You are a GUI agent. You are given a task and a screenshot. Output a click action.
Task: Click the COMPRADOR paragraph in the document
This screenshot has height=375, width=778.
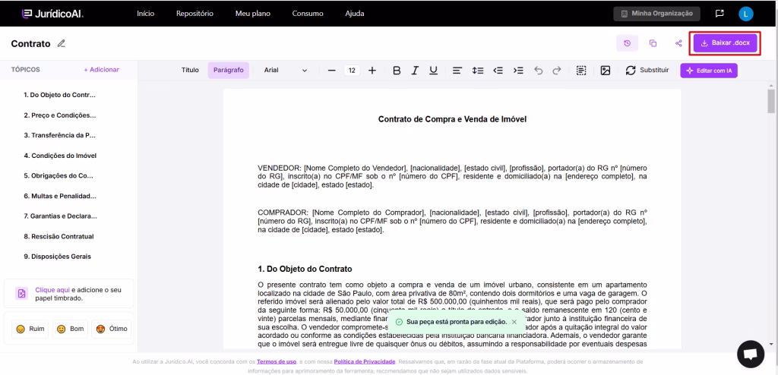click(x=452, y=221)
